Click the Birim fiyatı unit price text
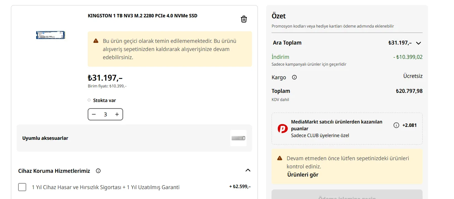 [x=107, y=86]
